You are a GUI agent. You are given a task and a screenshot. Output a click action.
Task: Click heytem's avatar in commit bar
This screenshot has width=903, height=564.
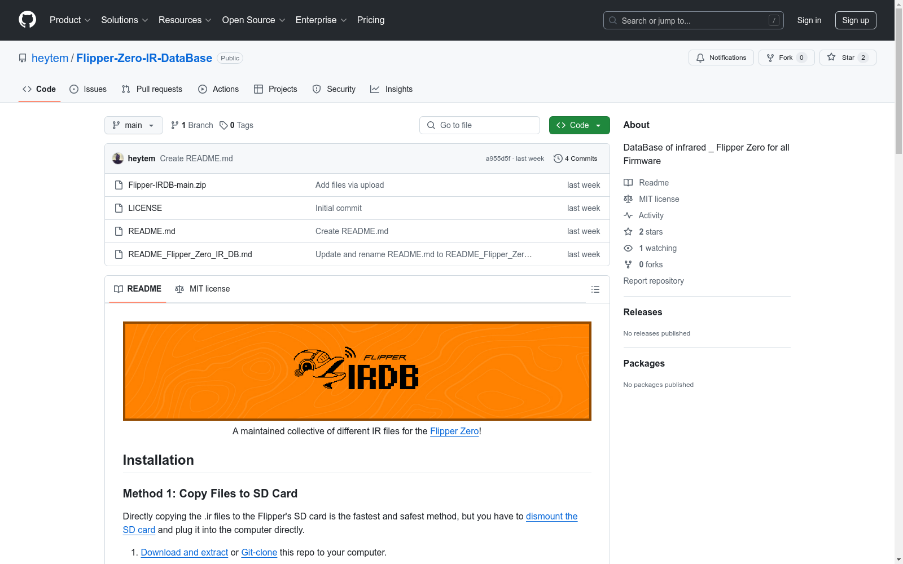[118, 158]
